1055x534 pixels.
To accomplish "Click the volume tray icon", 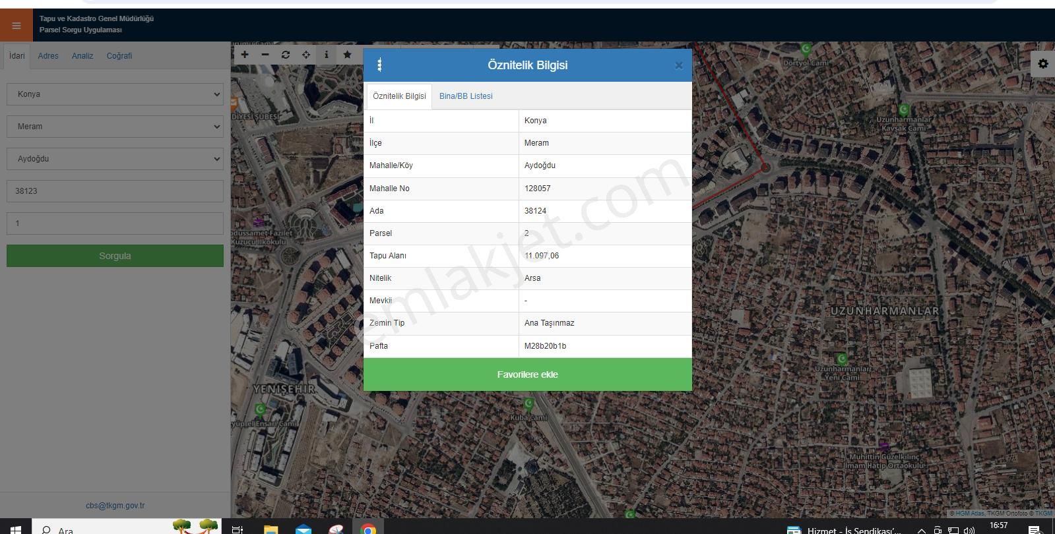I will 969,530.
